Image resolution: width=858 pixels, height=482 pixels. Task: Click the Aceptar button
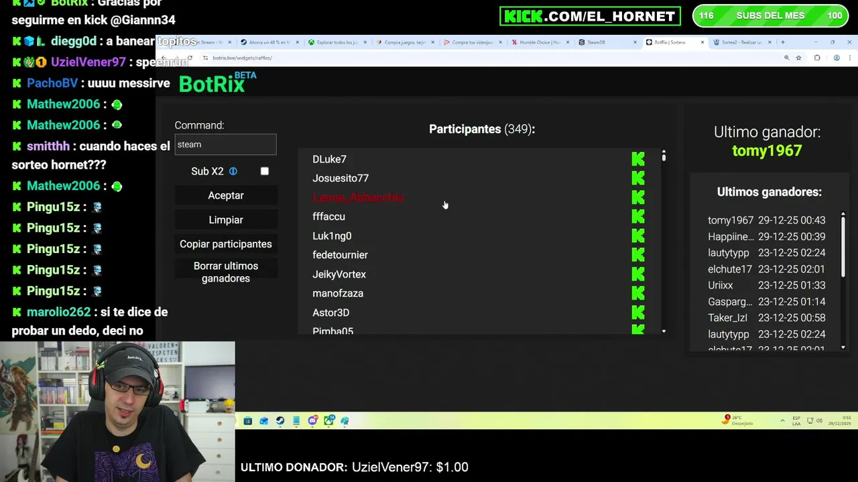(x=226, y=195)
